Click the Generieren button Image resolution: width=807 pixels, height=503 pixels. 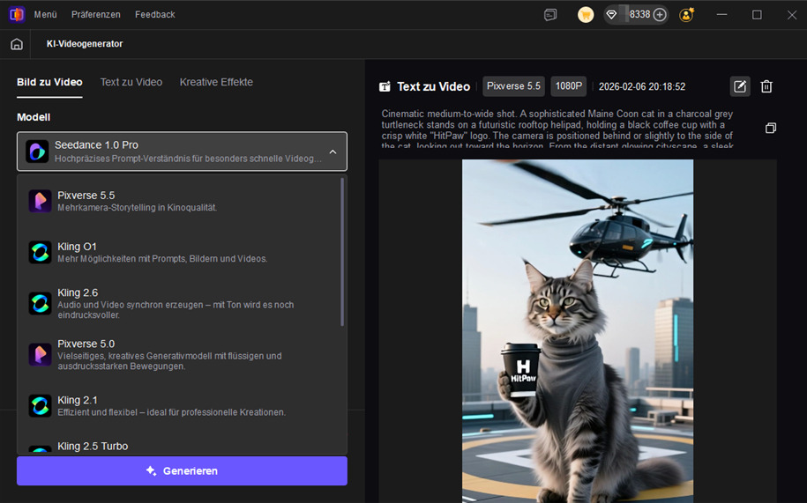(x=182, y=470)
